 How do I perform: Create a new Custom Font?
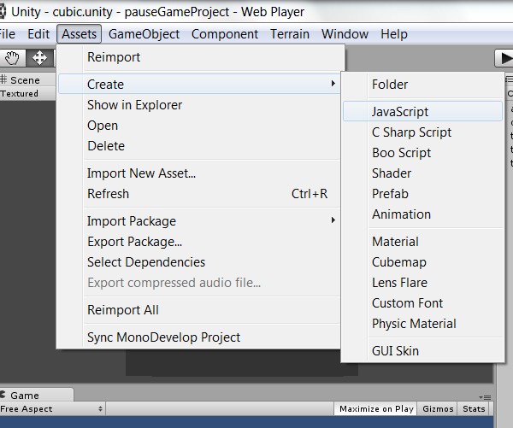pyautogui.click(x=422, y=303)
